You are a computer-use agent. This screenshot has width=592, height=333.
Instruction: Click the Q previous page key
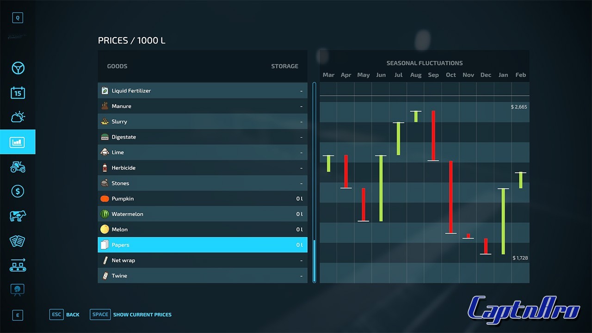coord(18,18)
